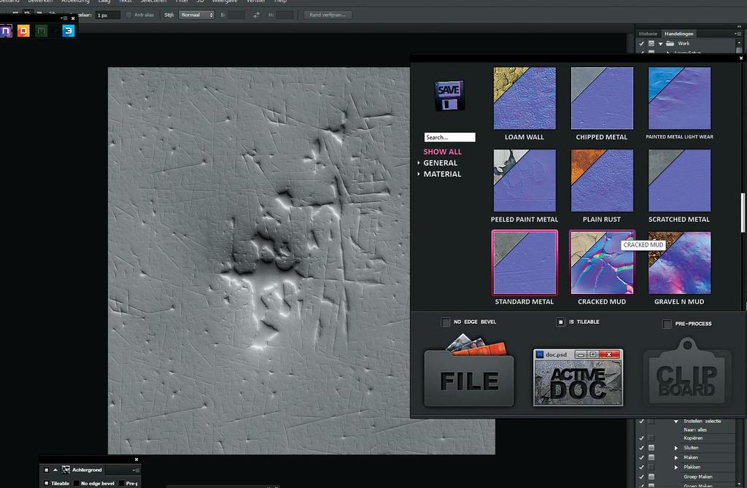
Task: Close the Achtergrond layer panel
Action: (136, 460)
